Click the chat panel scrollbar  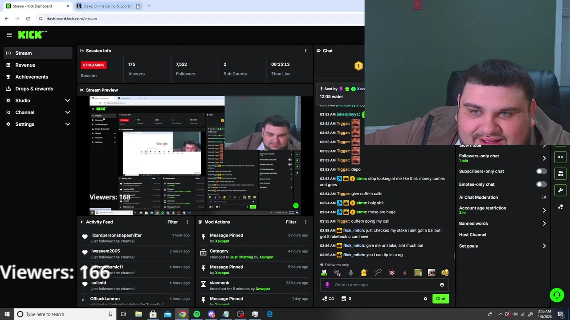tap(454, 256)
